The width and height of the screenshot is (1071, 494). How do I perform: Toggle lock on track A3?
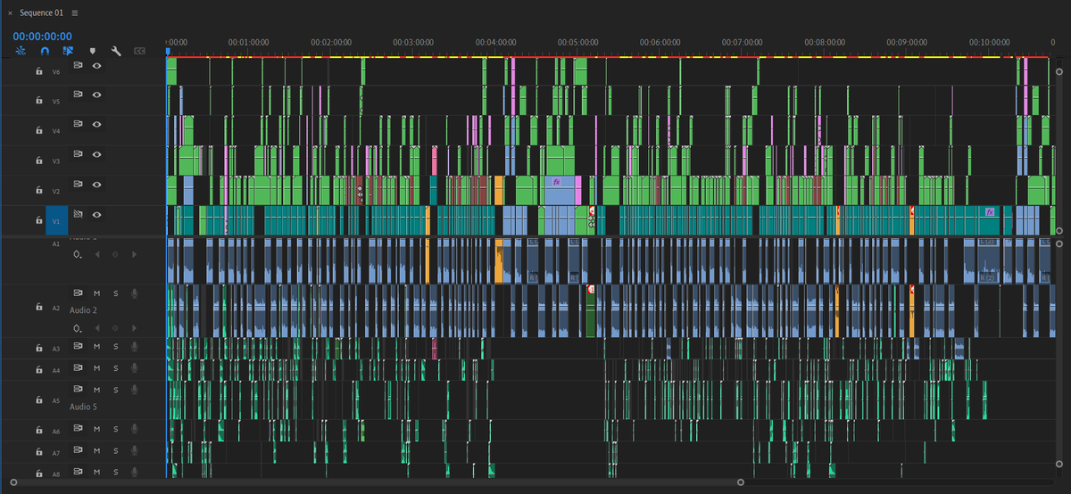39,349
